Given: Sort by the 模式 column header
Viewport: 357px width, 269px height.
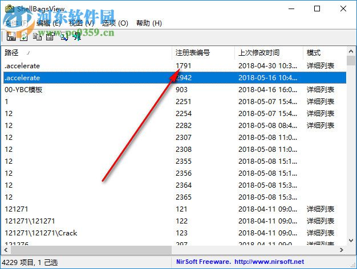Looking at the screenshot, I should click(x=324, y=53).
